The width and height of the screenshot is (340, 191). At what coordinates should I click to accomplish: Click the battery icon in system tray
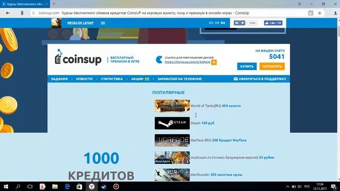294,186
